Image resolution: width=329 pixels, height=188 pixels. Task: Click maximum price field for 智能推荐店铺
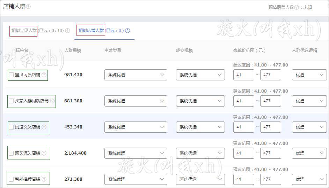tap(270, 179)
